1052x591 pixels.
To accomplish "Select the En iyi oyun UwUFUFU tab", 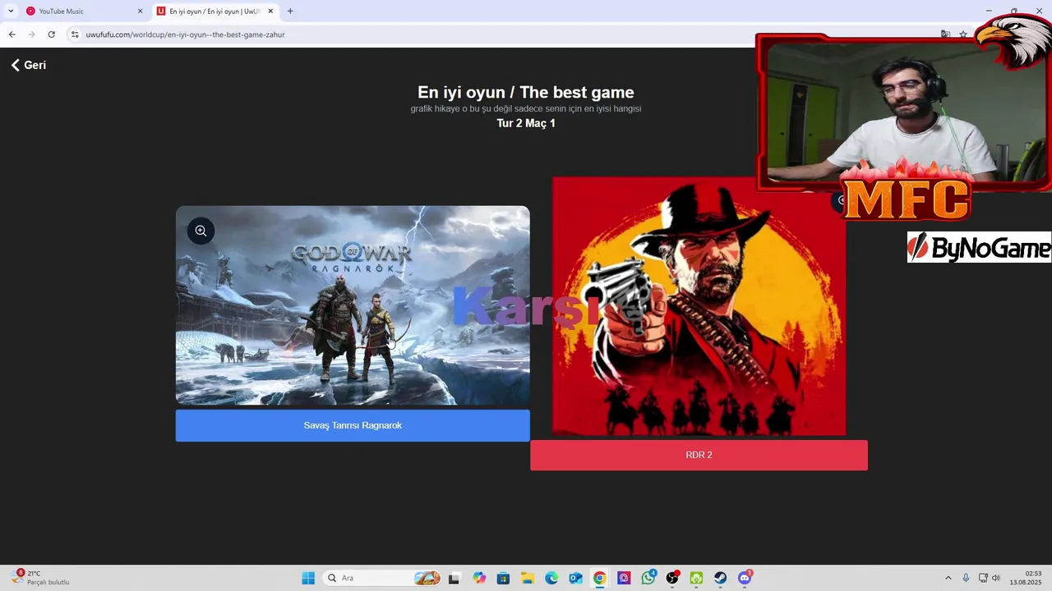I will point(215,11).
